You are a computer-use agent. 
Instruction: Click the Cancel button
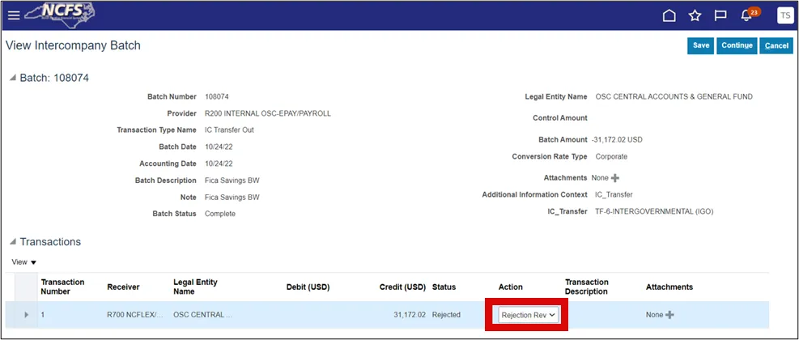click(776, 45)
